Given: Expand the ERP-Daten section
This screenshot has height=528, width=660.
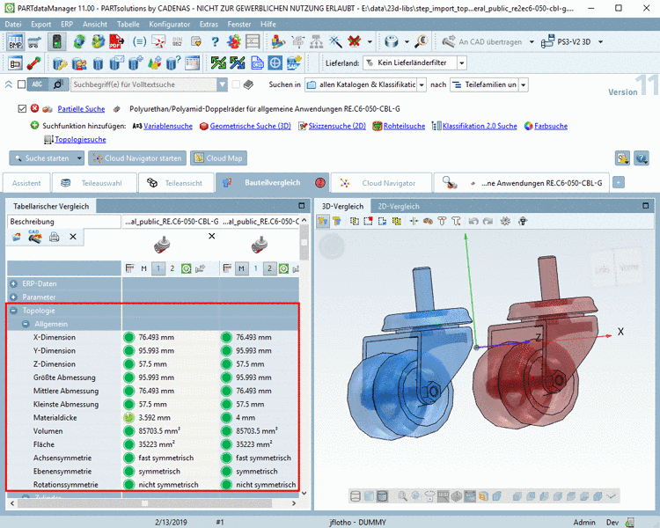Looking at the screenshot, I should coord(13,283).
